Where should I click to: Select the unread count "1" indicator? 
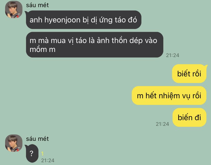tap(42, 154)
